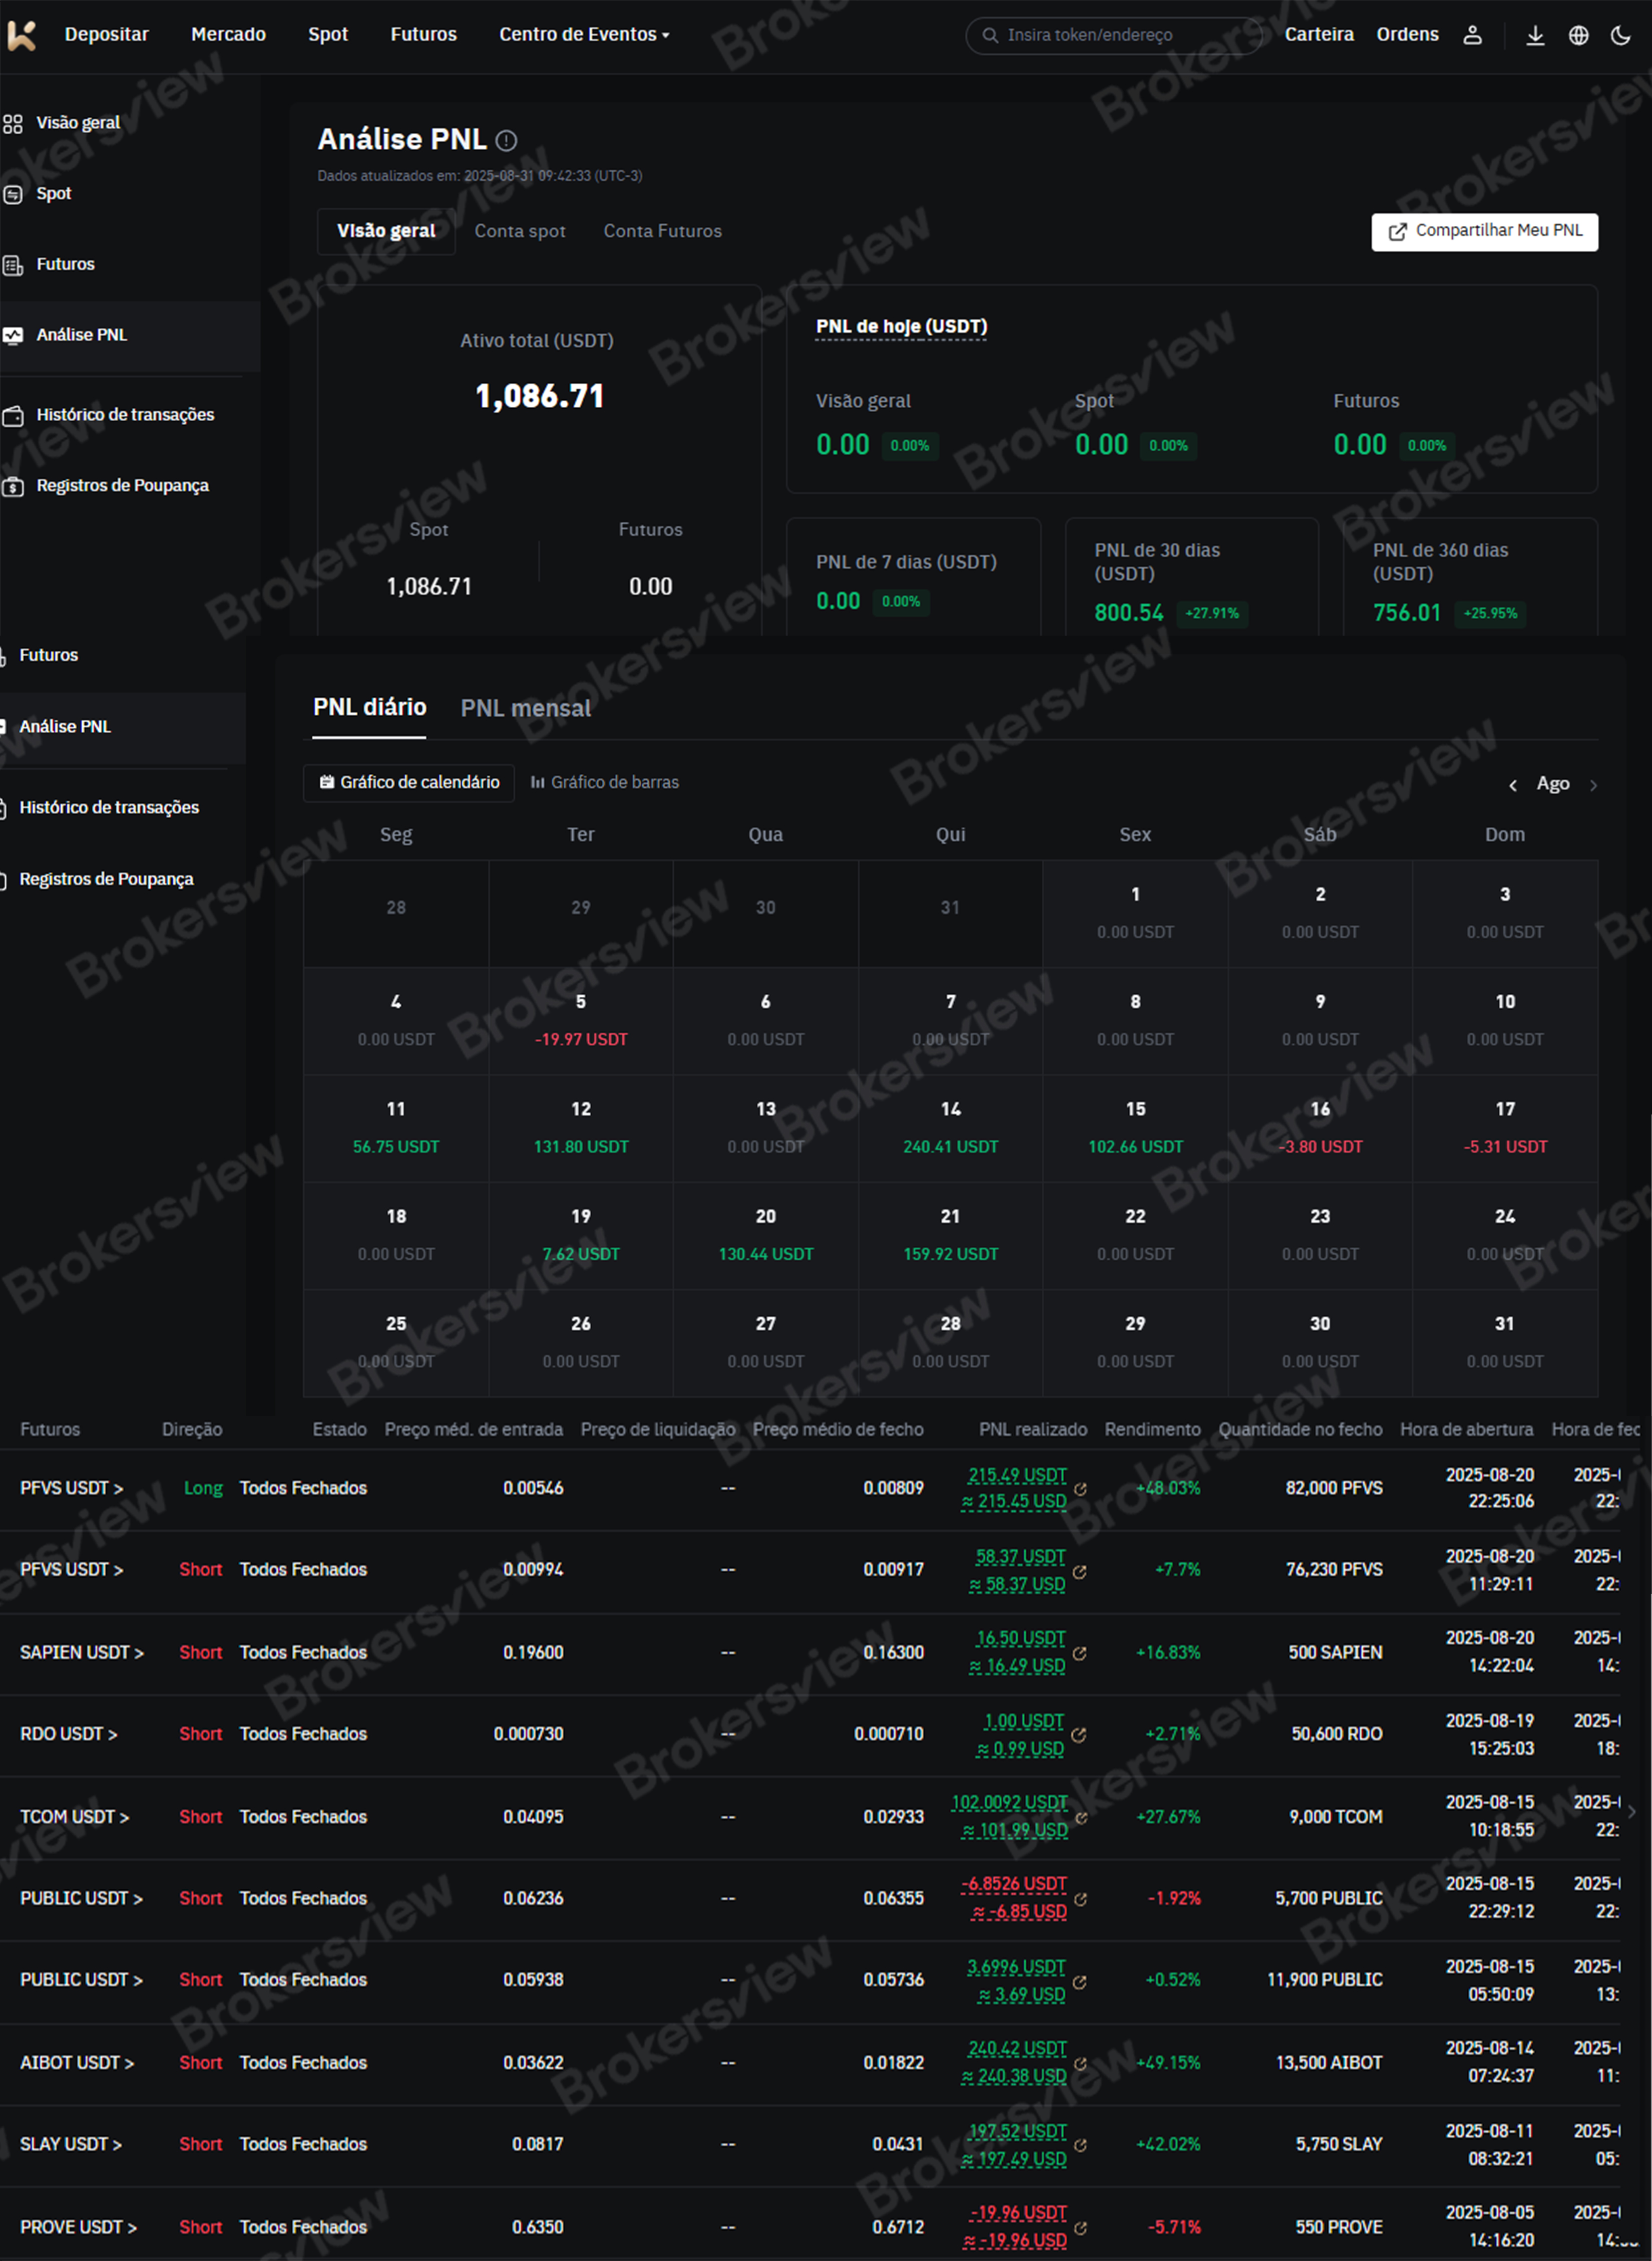Image resolution: width=1652 pixels, height=2261 pixels.
Task: Go to next month after Ago
Action: click(1593, 785)
